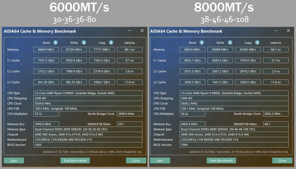Click Start Benchmark in the 6000MT/s window
This screenshot has height=169, width=296.
click(75, 161)
